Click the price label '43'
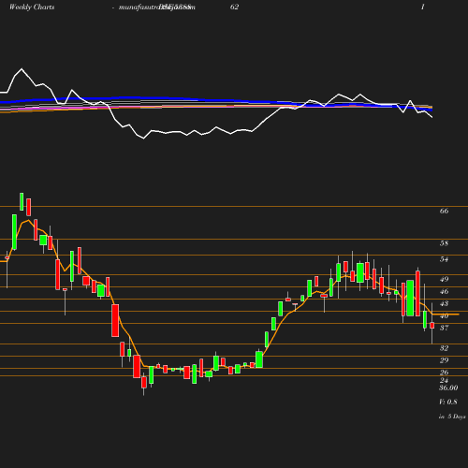The image size is (468, 468). coord(444,303)
